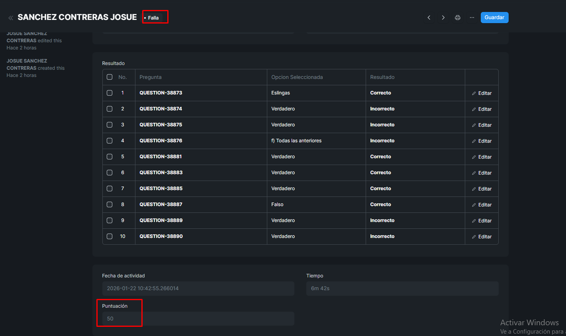Tick the checkbox for row 5
This screenshot has width=566, height=336.
point(110,157)
